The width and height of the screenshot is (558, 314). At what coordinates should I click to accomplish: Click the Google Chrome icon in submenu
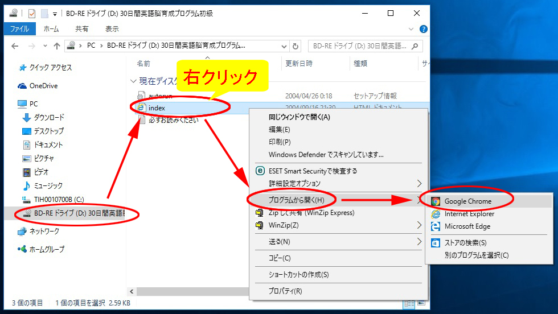[x=436, y=201]
